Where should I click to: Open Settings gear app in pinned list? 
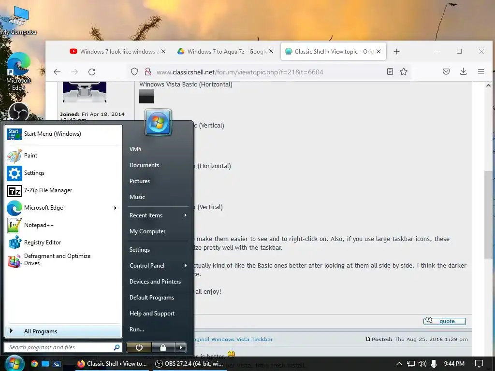(x=63, y=173)
